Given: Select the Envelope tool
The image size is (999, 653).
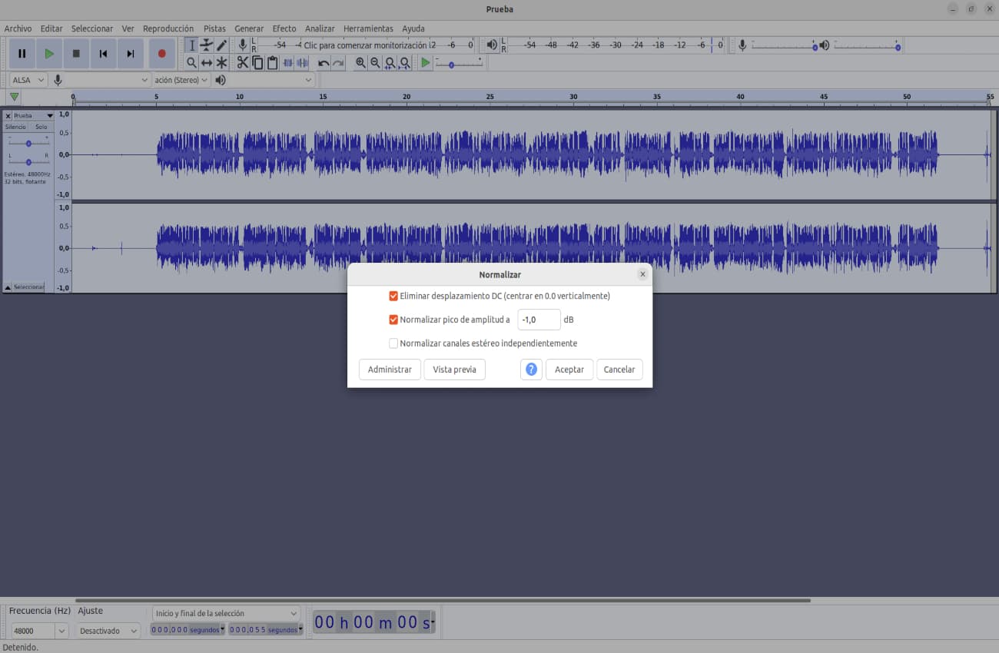Looking at the screenshot, I should [207, 45].
